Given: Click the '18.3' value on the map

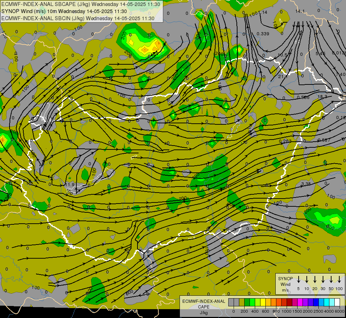Looking at the screenshot, I should pos(322,97).
